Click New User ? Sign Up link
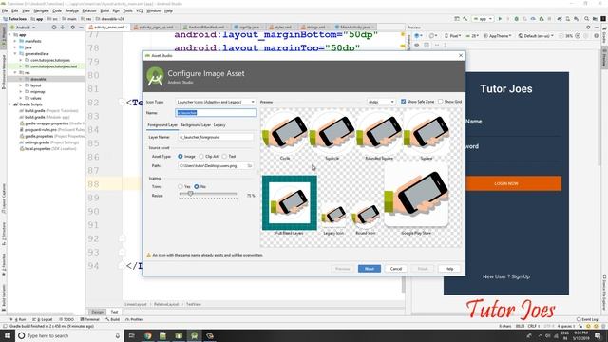Viewport: 608px width, 342px height. pyautogui.click(x=506, y=276)
